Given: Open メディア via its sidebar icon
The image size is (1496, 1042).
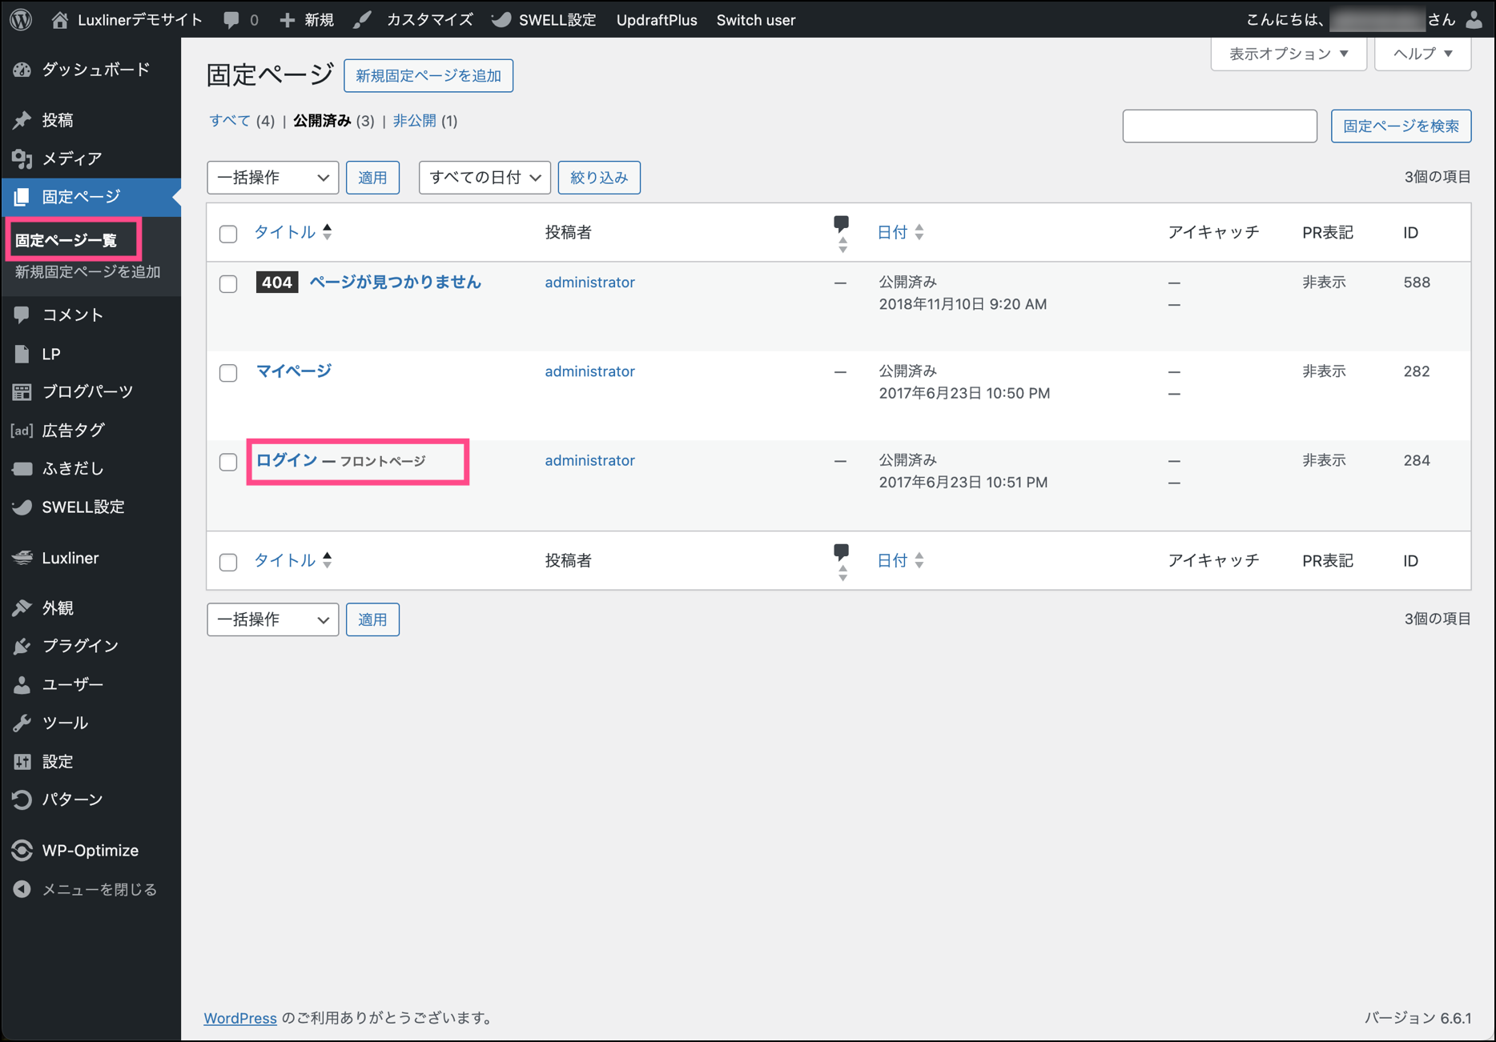Looking at the screenshot, I should (x=22, y=158).
